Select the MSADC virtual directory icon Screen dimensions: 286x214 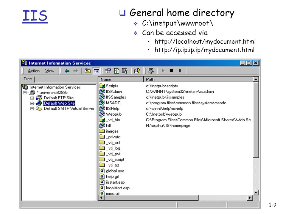point(102,103)
